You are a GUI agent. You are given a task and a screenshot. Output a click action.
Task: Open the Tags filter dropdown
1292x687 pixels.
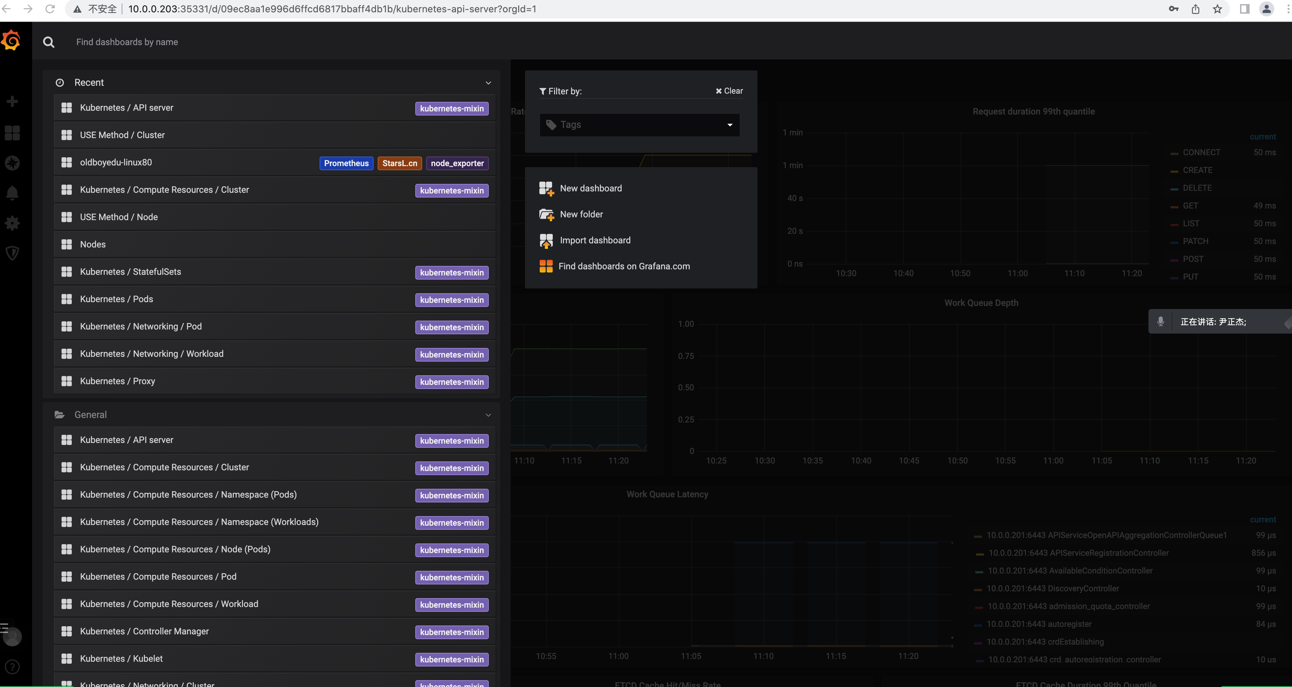pos(640,125)
